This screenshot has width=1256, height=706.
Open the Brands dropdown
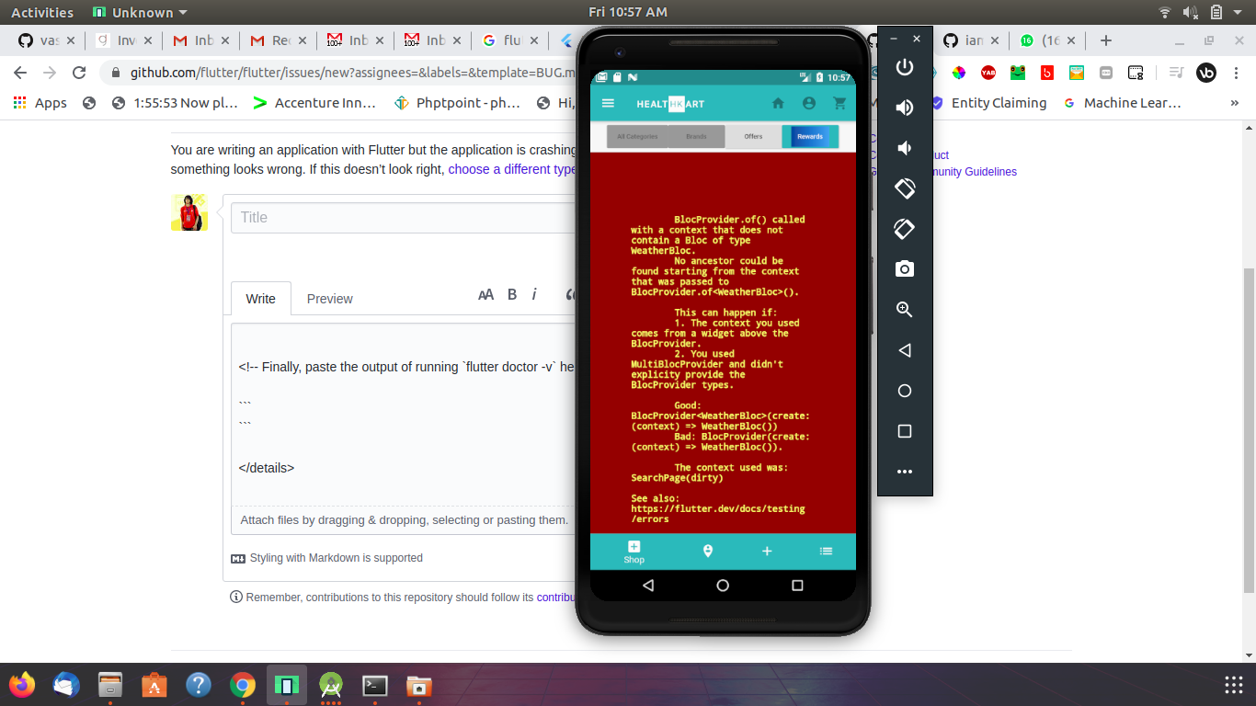696,136
